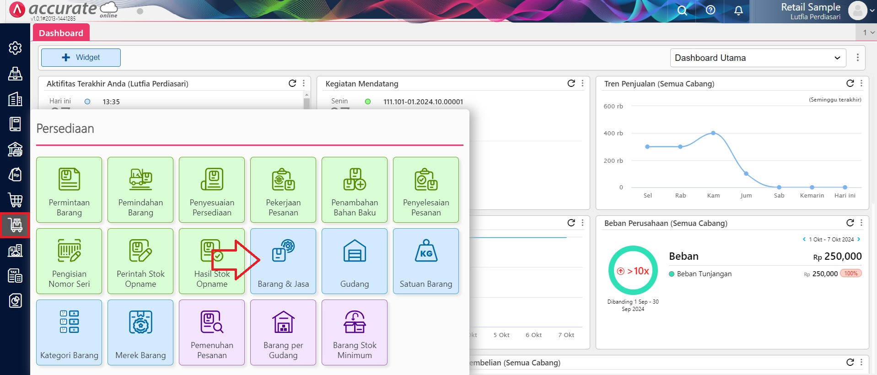Viewport: 877px width, 375px height.
Task: Click the >10x Beban donut chart
Action: coord(633,270)
